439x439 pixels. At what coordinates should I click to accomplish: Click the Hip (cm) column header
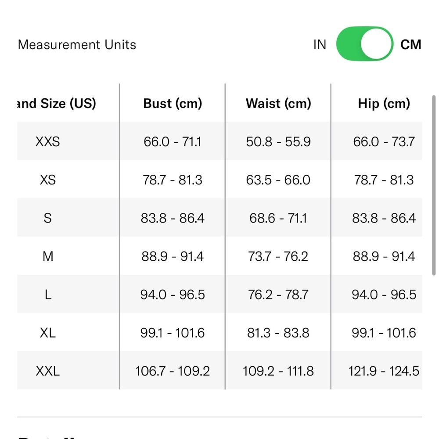coord(384,104)
